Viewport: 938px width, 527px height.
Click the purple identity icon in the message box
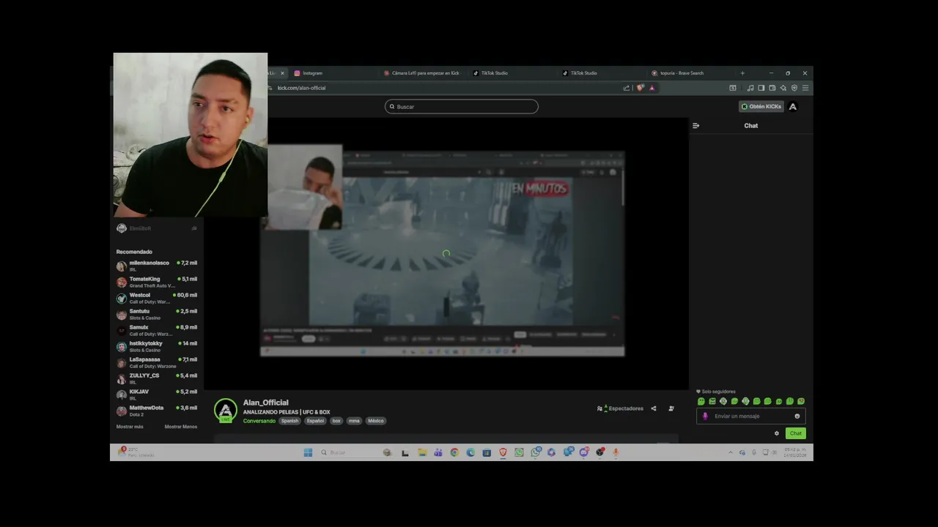[x=706, y=416]
